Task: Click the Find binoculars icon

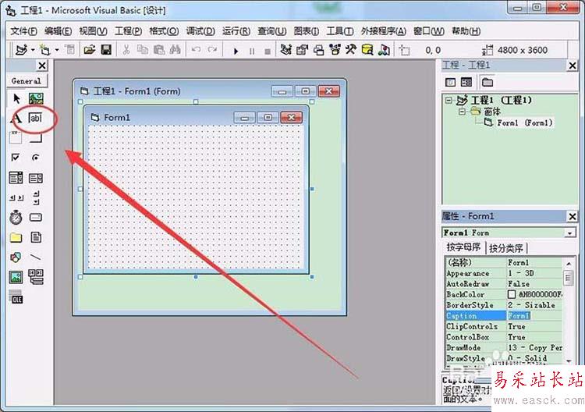Action: (175, 50)
